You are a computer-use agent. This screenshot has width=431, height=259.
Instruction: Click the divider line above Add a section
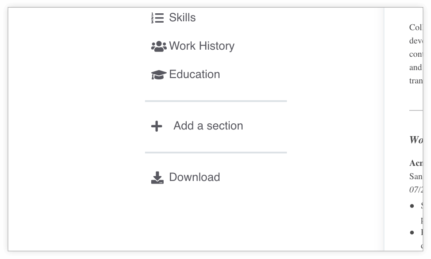[x=216, y=101]
